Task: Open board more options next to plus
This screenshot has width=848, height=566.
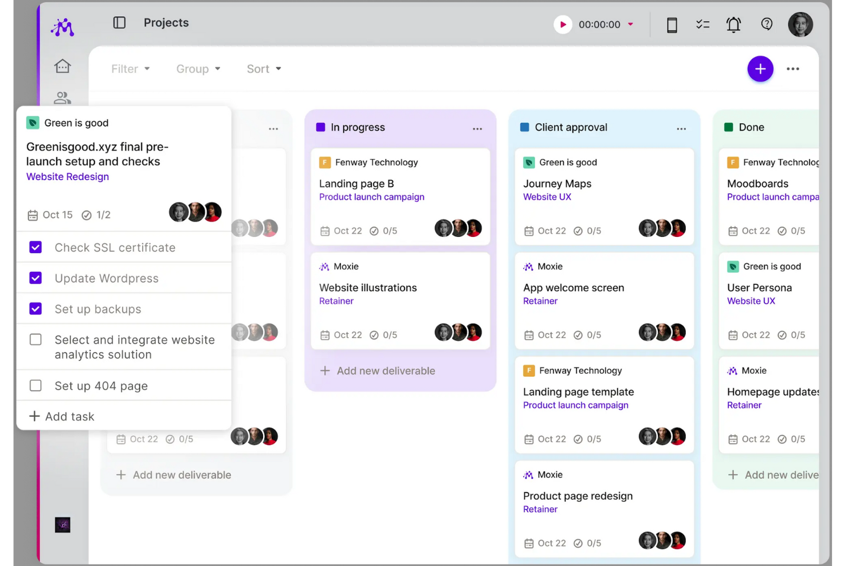Action: [x=793, y=69]
